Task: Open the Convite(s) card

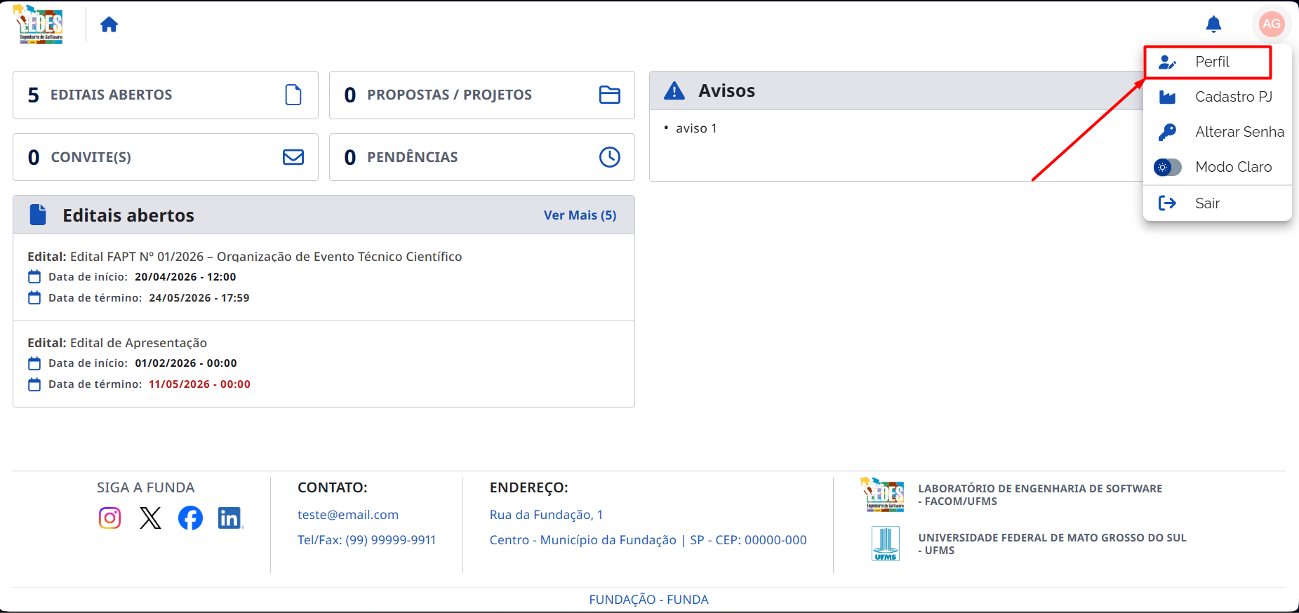Action: 166,157
